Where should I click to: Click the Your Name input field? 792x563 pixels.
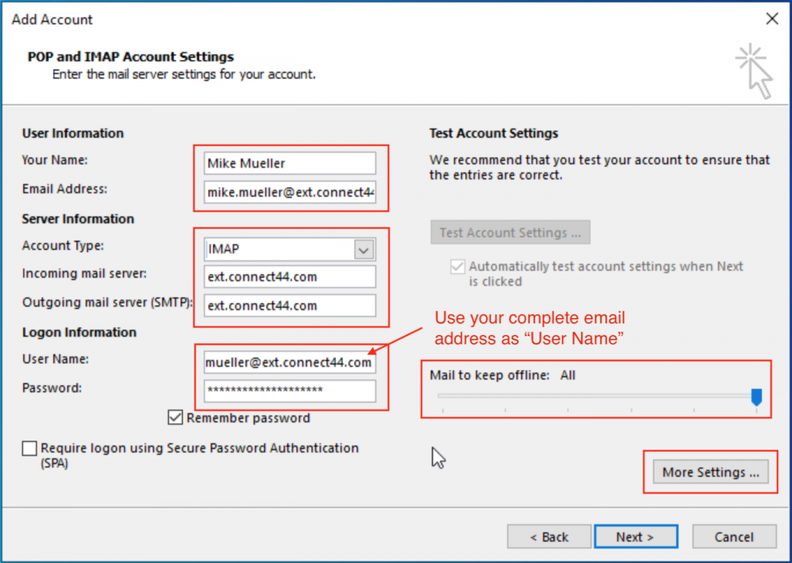pos(289,164)
